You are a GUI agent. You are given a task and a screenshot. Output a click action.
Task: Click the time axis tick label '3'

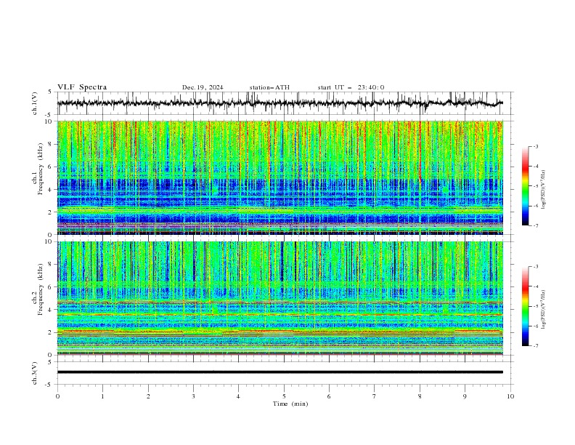[193, 396]
